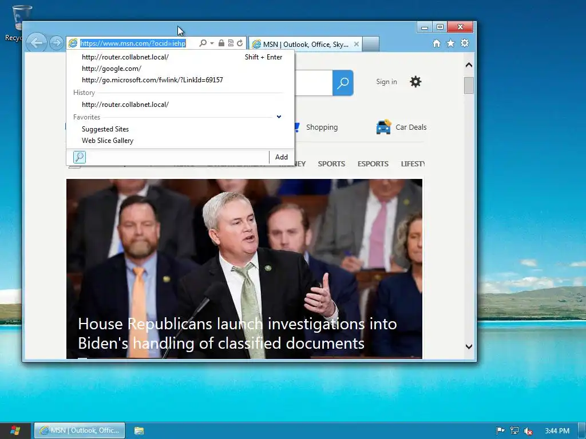586x439 pixels.
Task: Open the Shopping link
Action: pyautogui.click(x=322, y=127)
